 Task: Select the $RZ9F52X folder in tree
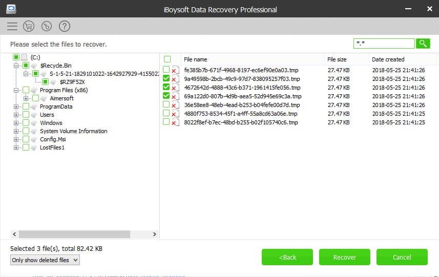pos(72,82)
